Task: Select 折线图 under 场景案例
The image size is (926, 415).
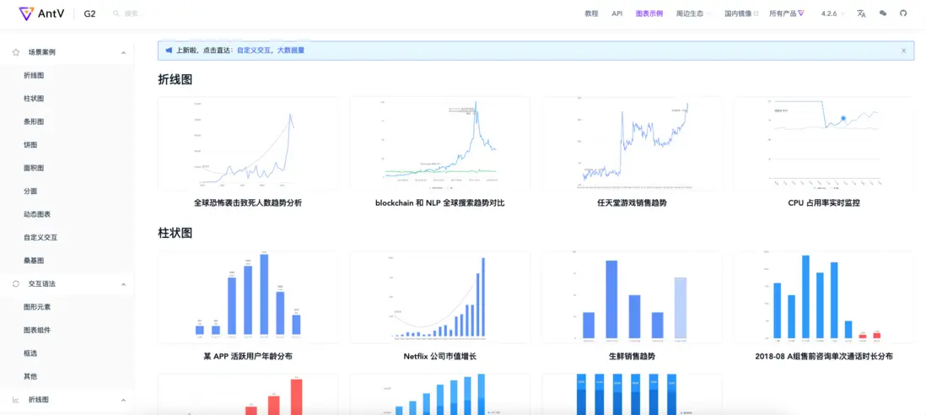Action: (x=34, y=76)
